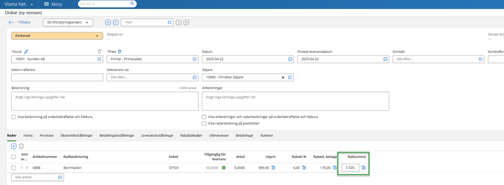The image size is (504, 185).
Task: Add a new order row with plus icon
Action: tap(14, 146)
